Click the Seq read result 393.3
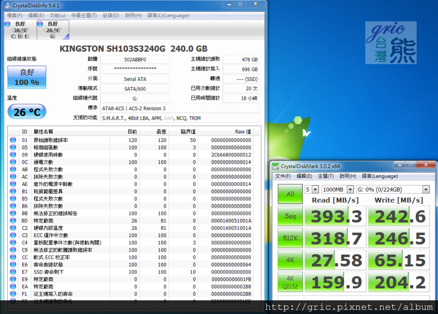 tap(335, 216)
